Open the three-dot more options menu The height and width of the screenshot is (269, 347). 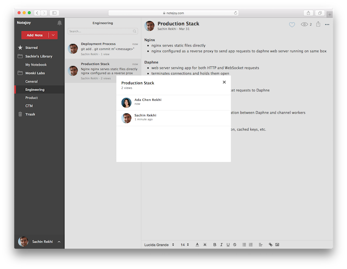point(327,24)
